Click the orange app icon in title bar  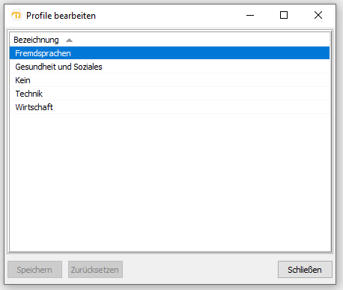point(16,16)
